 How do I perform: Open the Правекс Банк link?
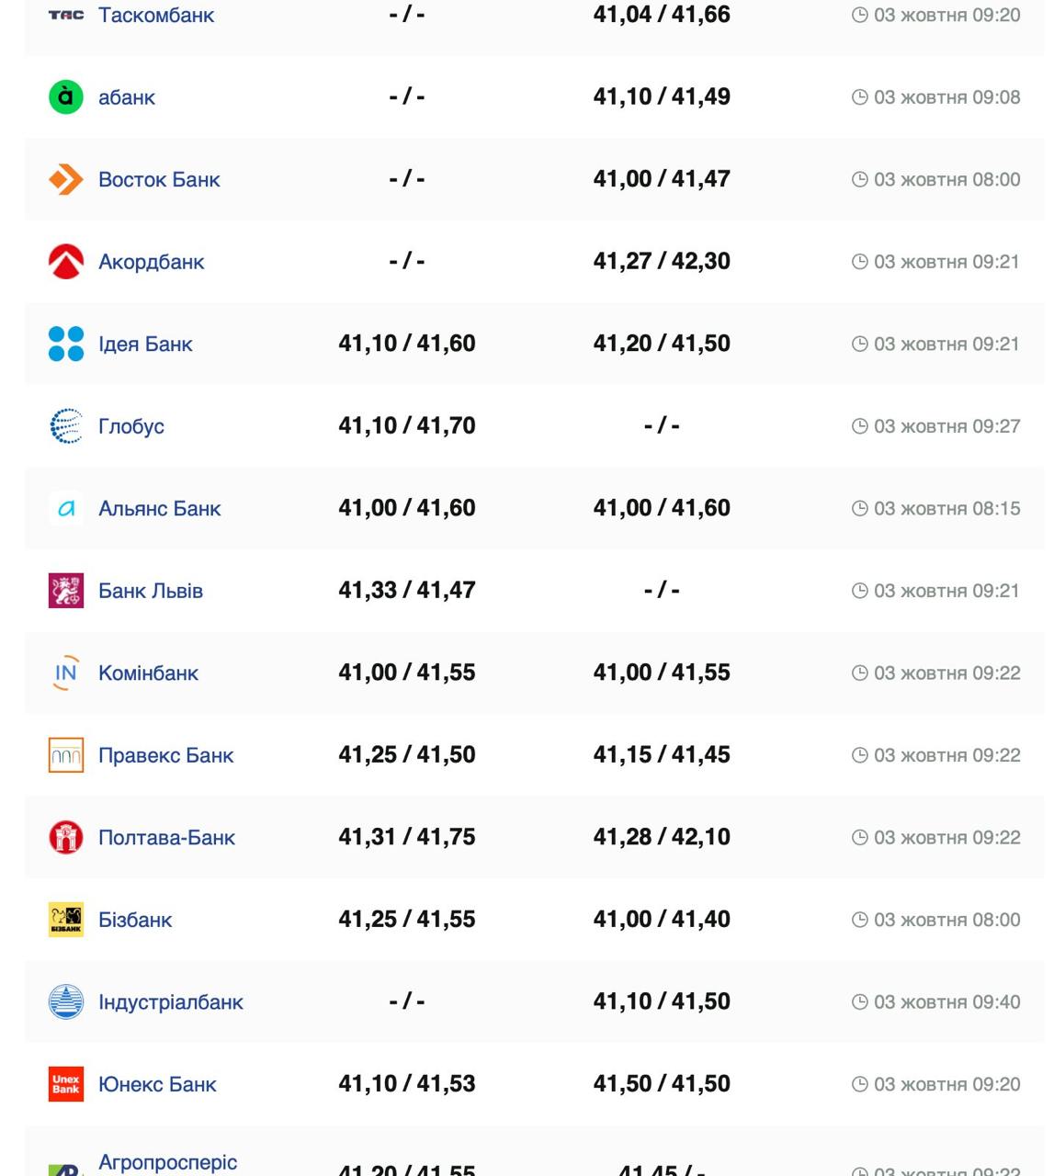(165, 755)
